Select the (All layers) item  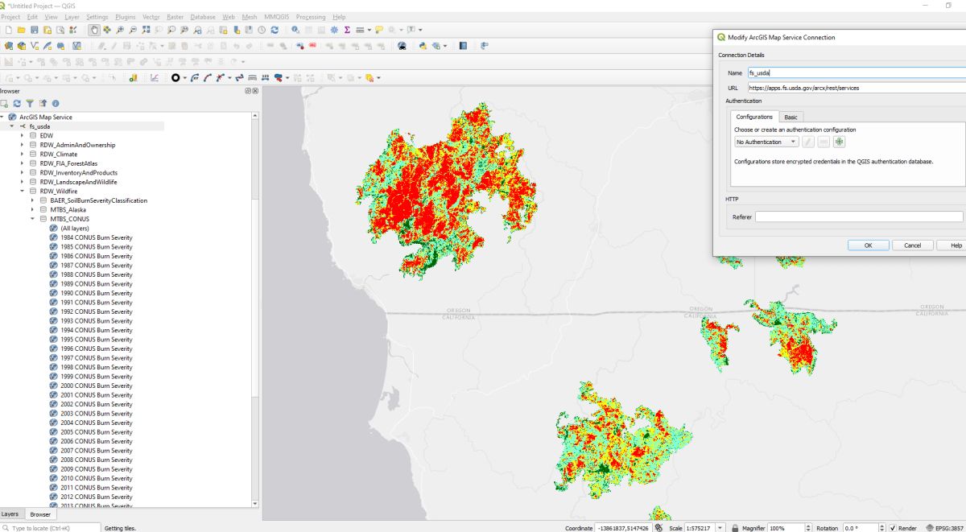75,228
